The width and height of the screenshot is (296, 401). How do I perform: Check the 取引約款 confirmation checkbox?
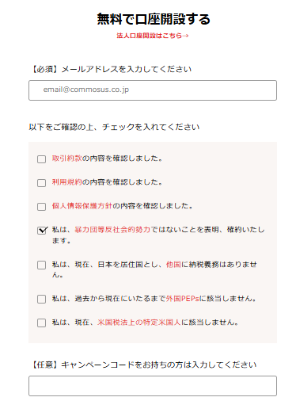[x=41, y=159]
